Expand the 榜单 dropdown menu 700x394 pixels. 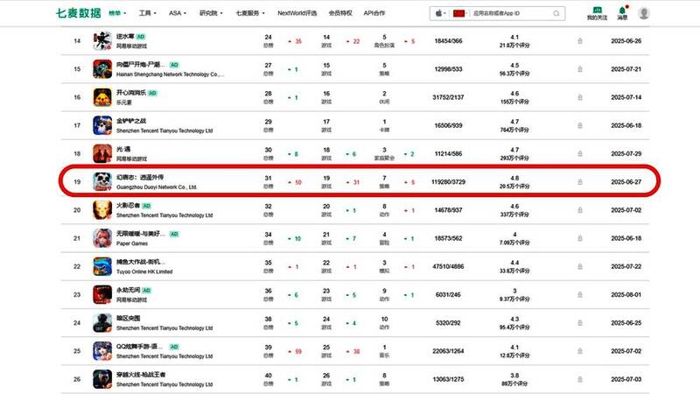(117, 13)
